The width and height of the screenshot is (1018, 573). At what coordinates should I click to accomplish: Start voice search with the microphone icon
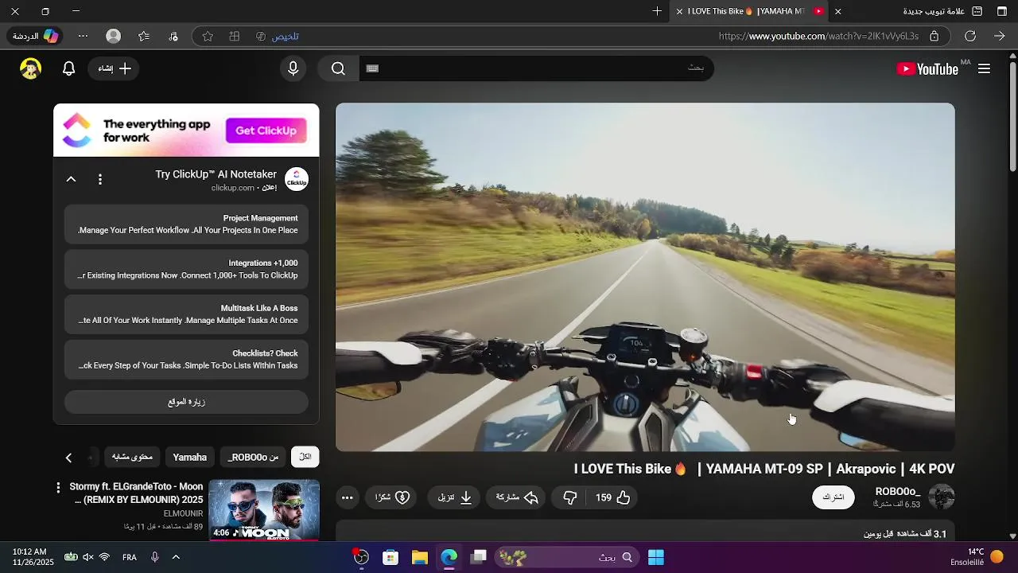293,68
